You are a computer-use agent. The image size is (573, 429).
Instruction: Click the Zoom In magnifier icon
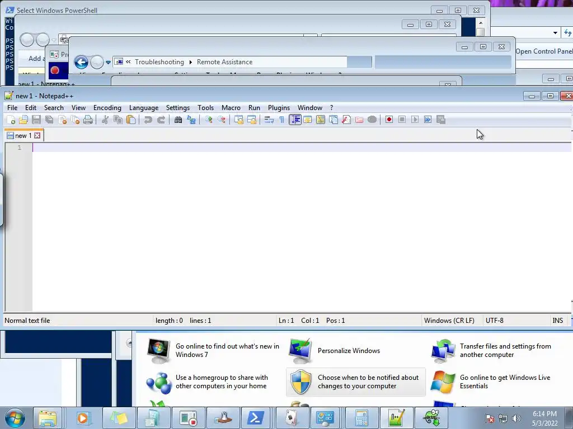[208, 120]
